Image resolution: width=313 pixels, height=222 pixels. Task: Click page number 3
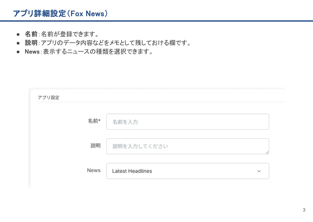(304, 210)
